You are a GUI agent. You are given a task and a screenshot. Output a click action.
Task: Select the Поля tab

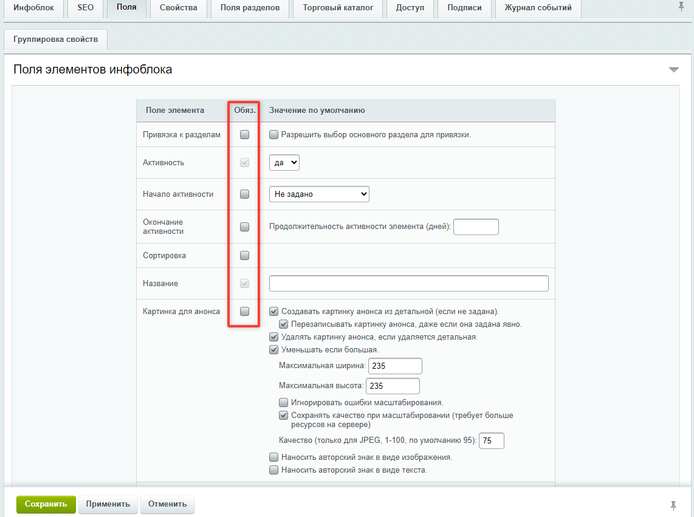tap(126, 7)
